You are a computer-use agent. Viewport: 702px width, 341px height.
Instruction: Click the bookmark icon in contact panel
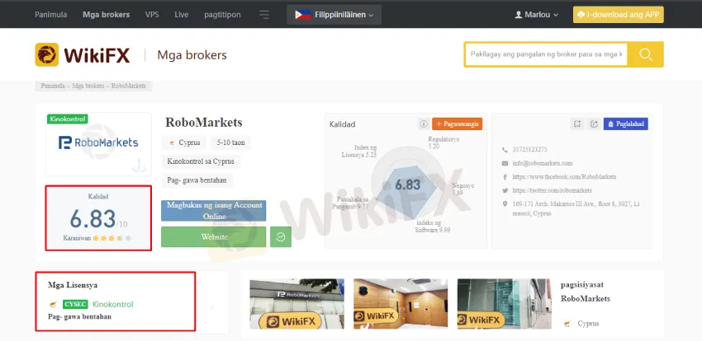[577, 124]
